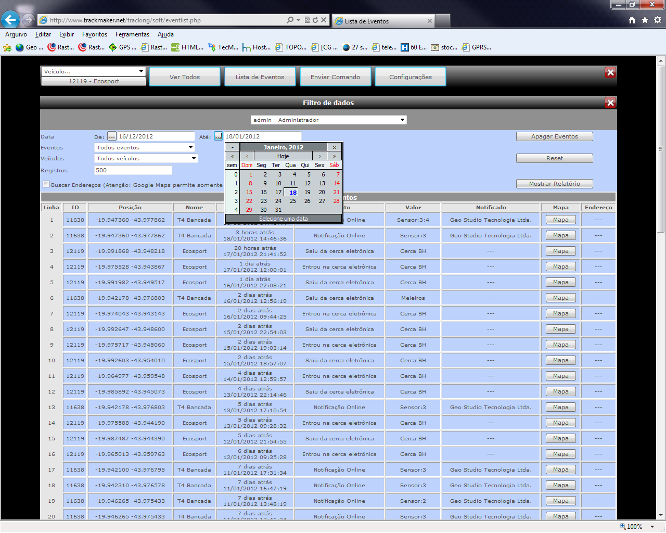The image size is (666, 533).
Task: Click the Hoje button in the calendar
Action: pyautogui.click(x=283, y=156)
